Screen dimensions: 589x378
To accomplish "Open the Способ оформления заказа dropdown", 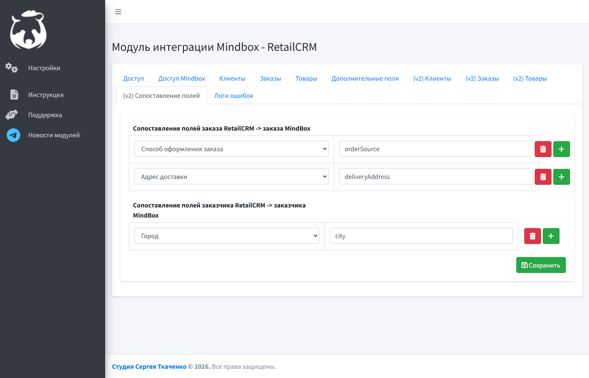I will click(231, 149).
